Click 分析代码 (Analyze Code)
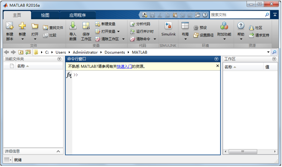The width and height of the screenshot is (282, 167). pyautogui.click(x=140, y=24)
